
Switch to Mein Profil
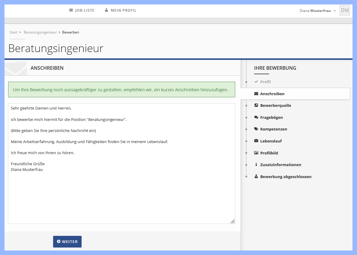click(123, 10)
